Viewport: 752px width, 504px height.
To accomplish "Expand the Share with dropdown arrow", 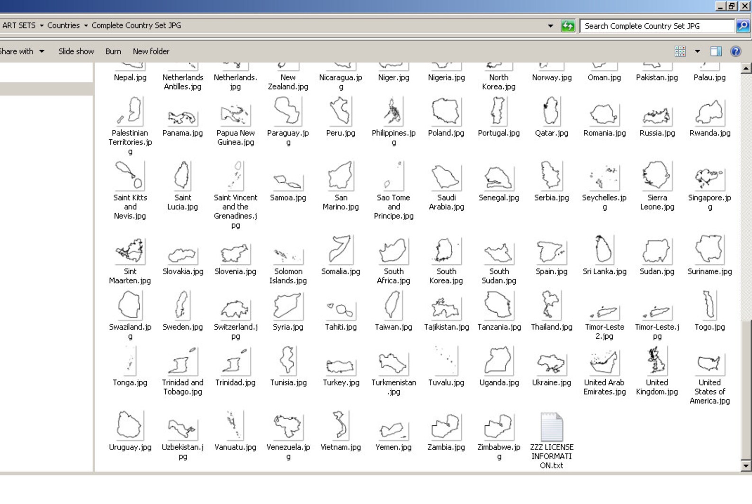I will [x=42, y=51].
